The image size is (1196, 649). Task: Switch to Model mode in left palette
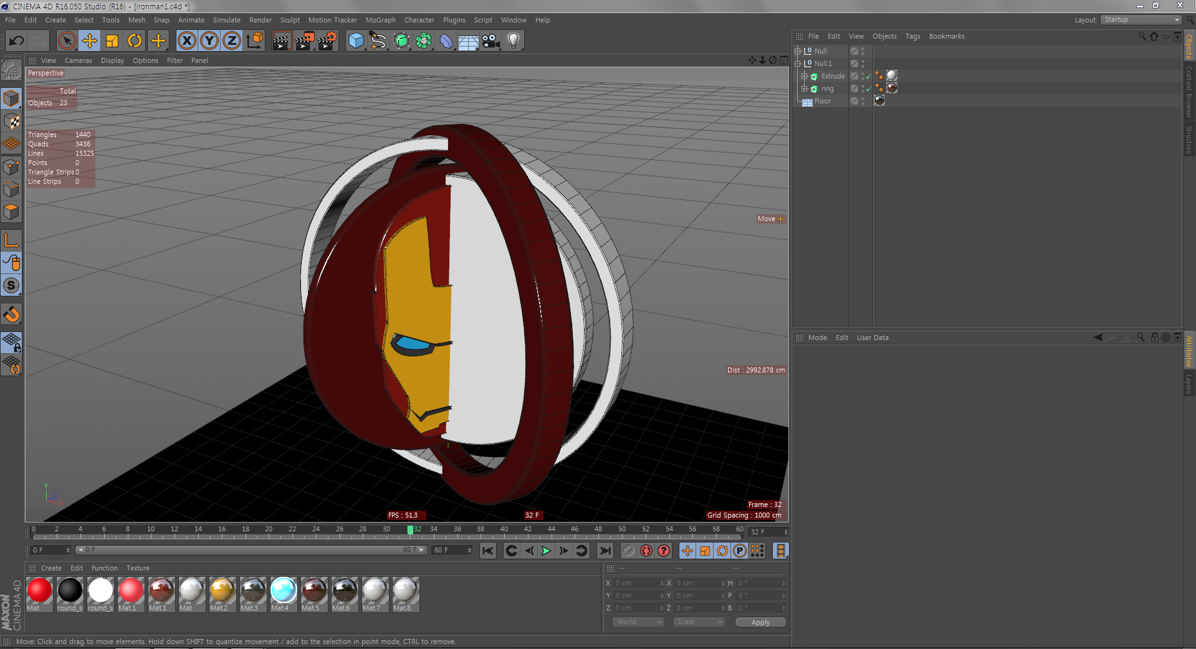[x=11, y=98]
